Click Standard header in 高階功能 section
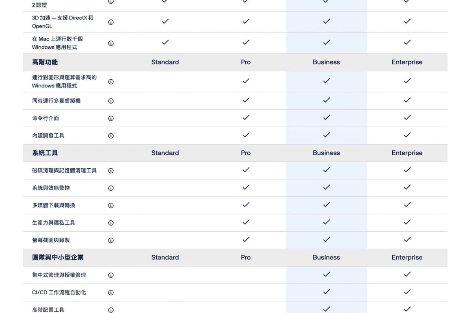469x313 pixels. click(165, 62)
